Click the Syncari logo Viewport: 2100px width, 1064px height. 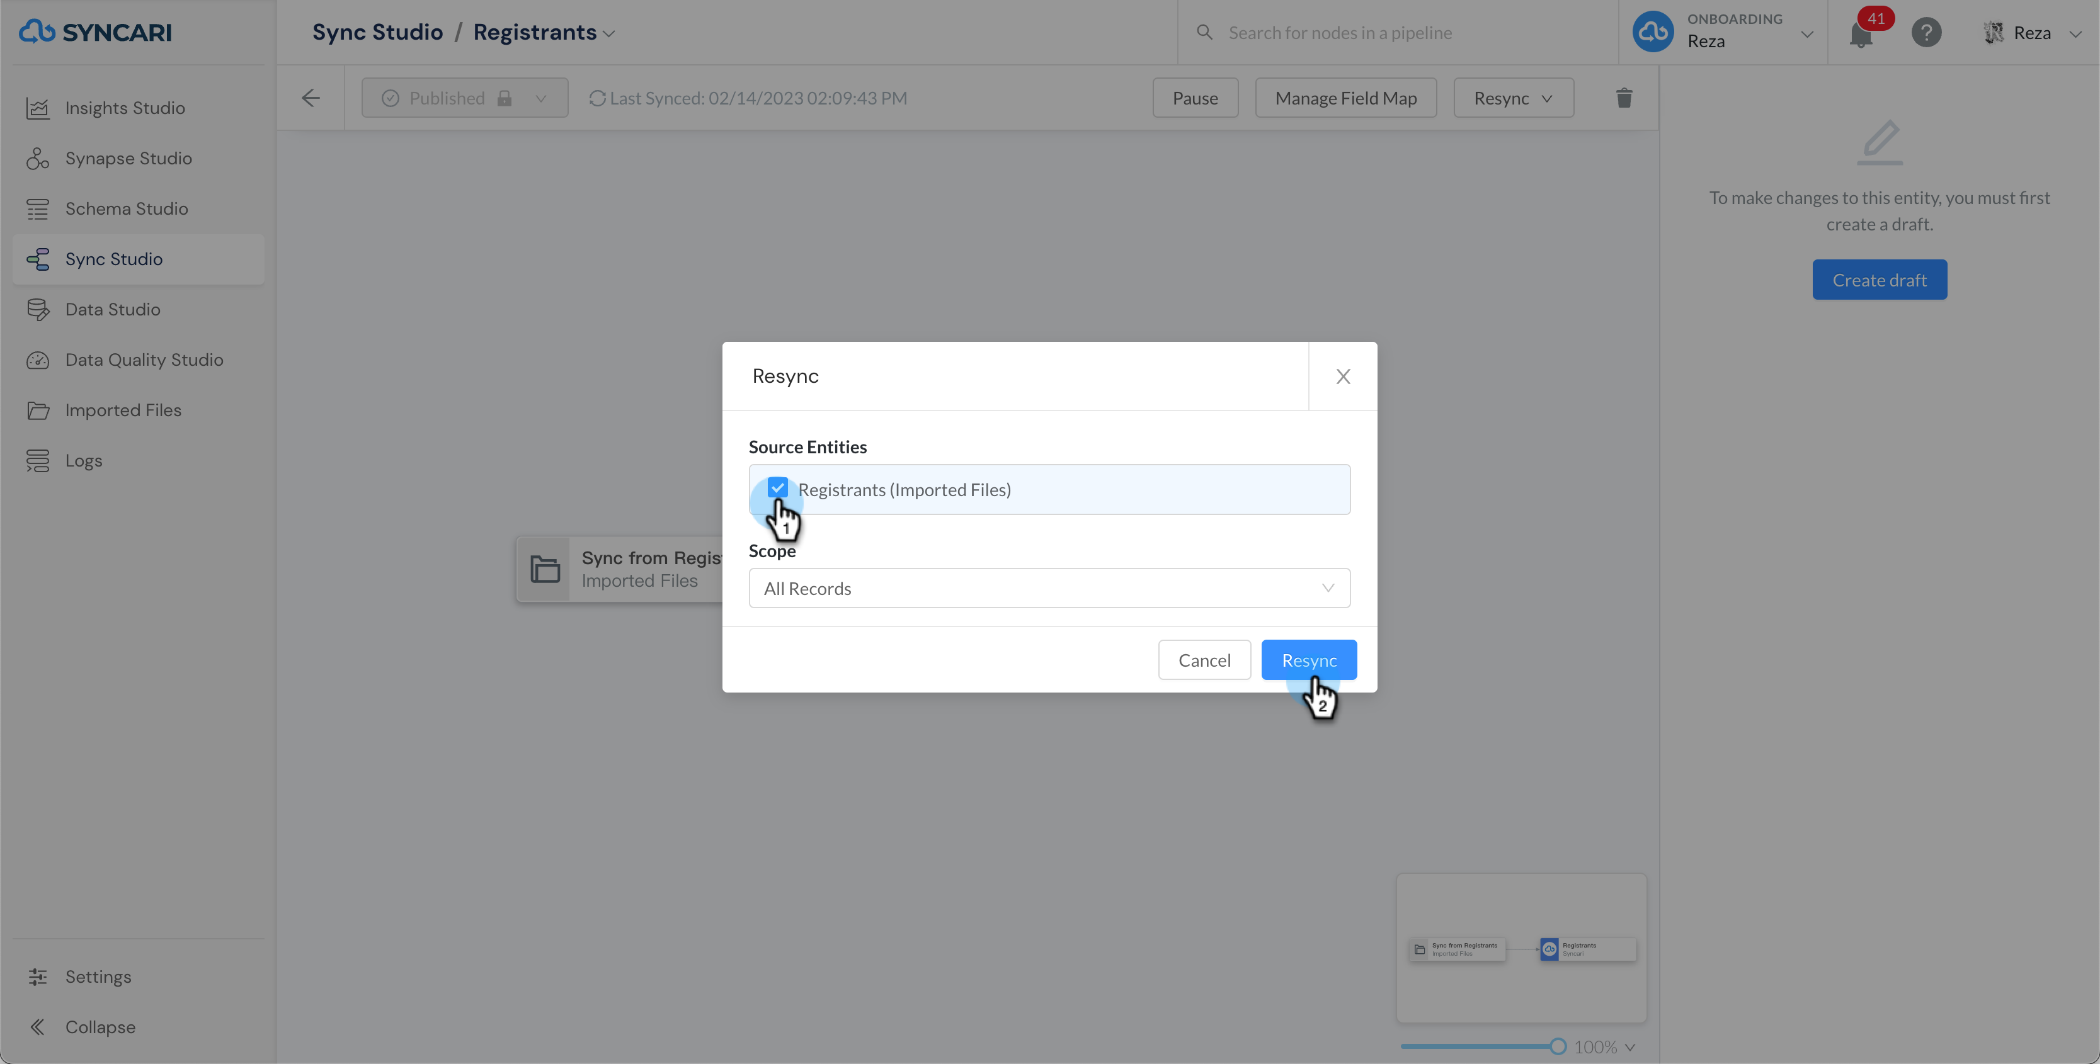(95, 31)
